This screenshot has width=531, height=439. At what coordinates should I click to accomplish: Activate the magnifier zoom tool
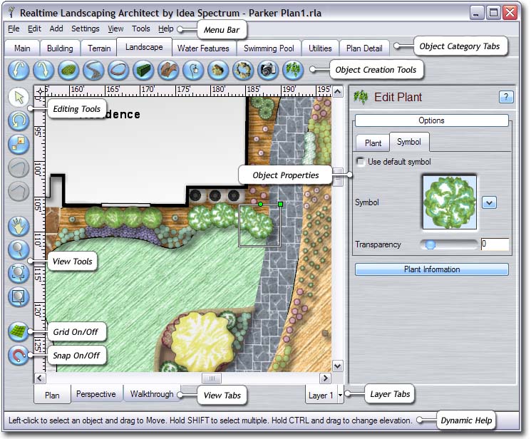click(x=19, y=249)
